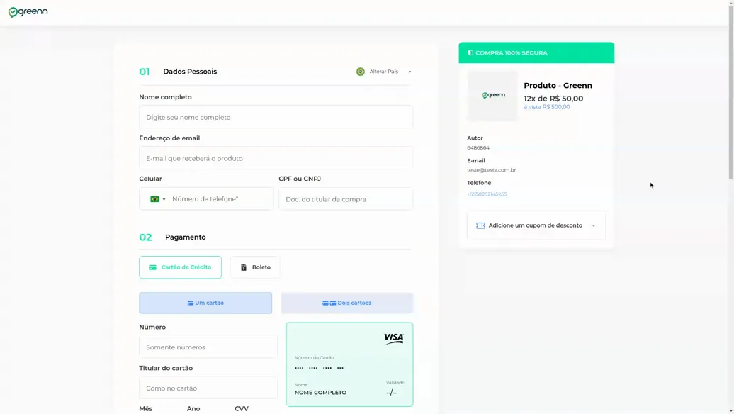Choose the Dois cartões option
The width and height of the screenshot is (734, 414).
click(x=347, y=303)
